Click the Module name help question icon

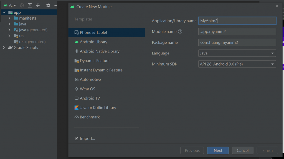(180, 32)
